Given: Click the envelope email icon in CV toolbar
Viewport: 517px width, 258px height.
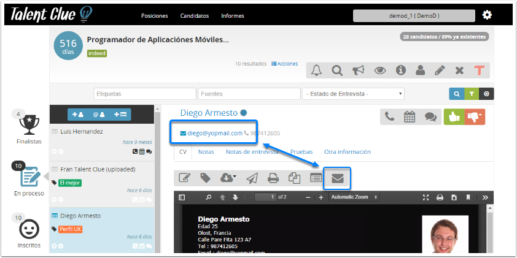Looking at the screenshot, I should pos(337,178).
